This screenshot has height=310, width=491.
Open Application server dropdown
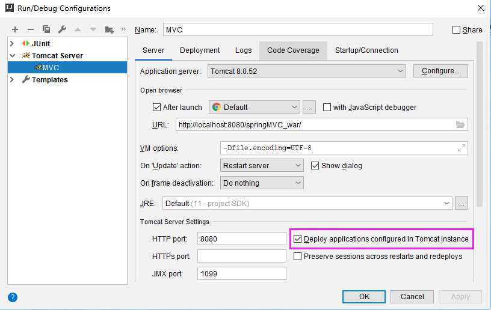306,71
